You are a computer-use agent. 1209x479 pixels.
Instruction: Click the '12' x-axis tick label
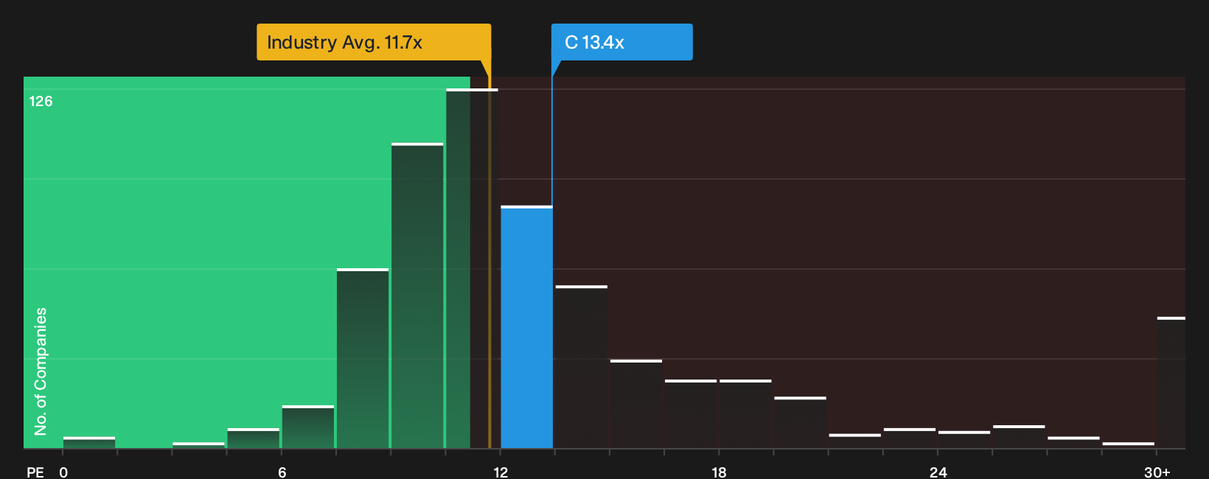(501, 472)
